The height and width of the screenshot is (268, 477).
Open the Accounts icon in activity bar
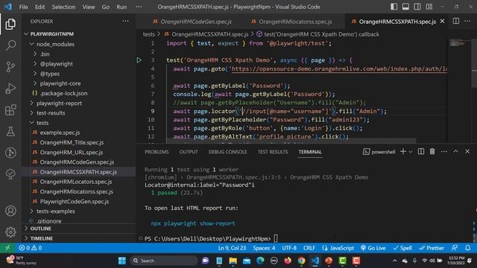tap(10, 211)
